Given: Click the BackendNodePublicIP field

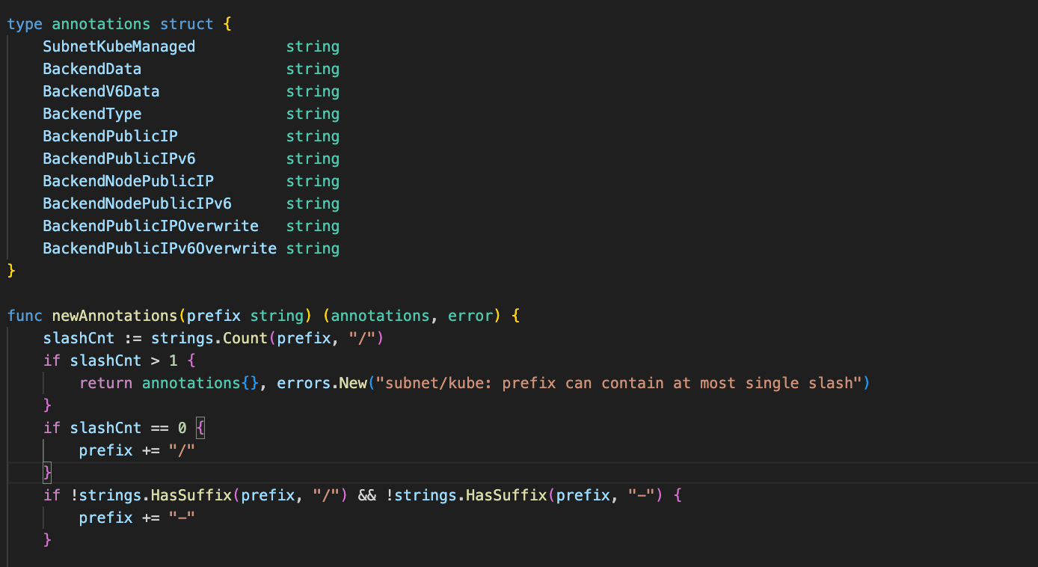Looking at the screenshot, I should [128, 181].
